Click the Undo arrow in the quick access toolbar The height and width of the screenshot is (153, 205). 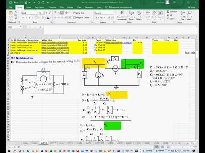[x=15, y=3]
